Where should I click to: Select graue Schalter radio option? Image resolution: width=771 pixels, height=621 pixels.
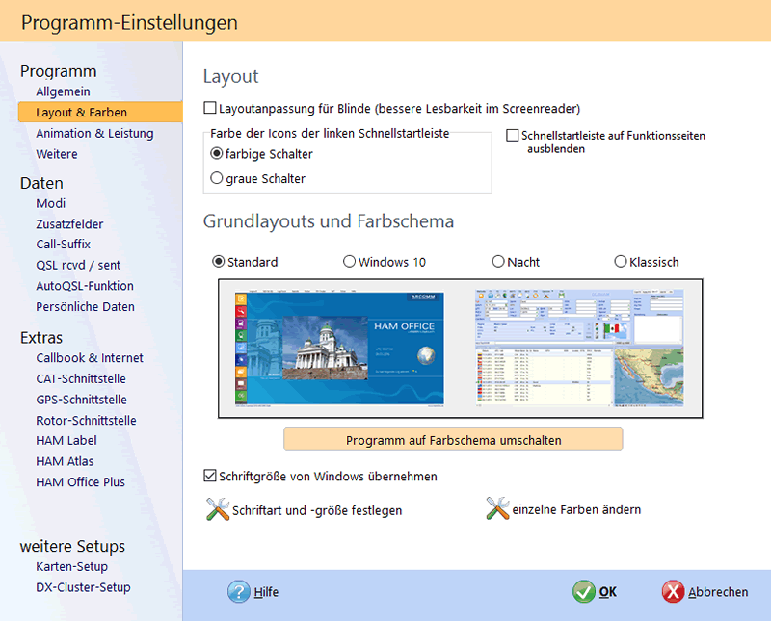pos(217,178)
